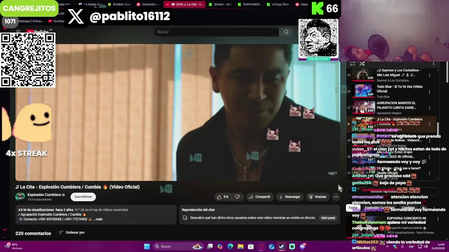Open Discord from the taskbar
Image resolution: width=449 pixels, height=252 pixels.
(302, 246)
